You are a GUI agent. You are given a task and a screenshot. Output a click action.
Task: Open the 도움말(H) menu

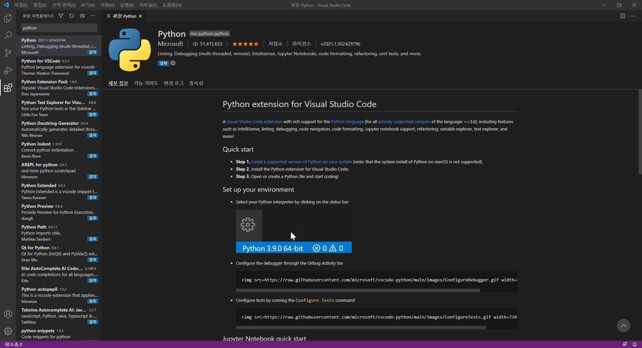172,5
